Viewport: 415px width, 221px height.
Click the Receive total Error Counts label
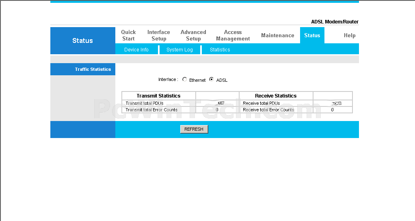[268, 110]
